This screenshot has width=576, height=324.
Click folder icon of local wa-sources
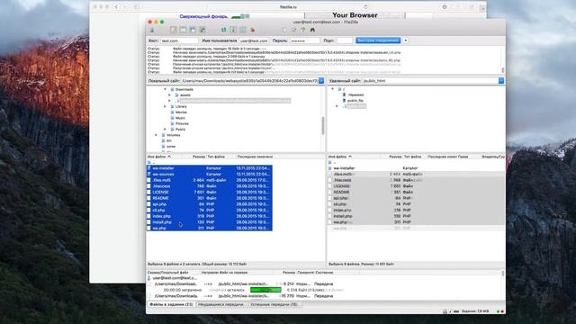(149, 174)
